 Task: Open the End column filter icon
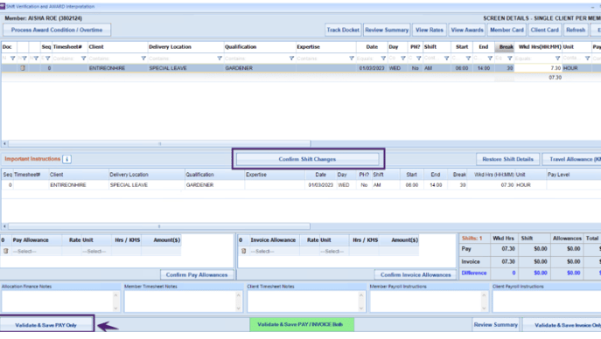[x=490, y=59]
